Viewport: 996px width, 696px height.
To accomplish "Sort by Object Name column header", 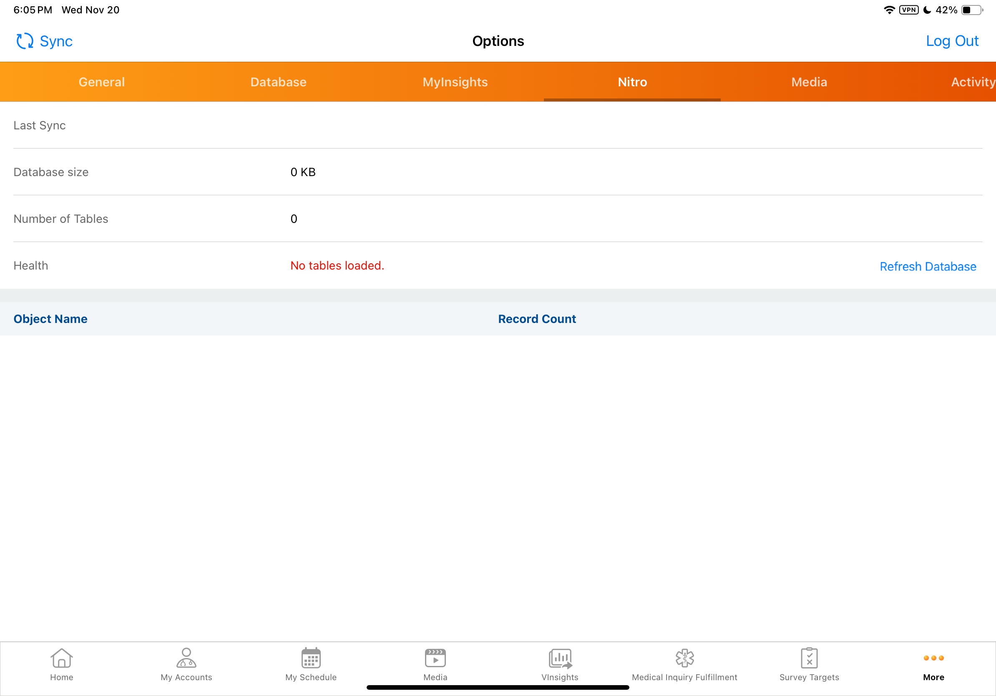I will 50,319.
